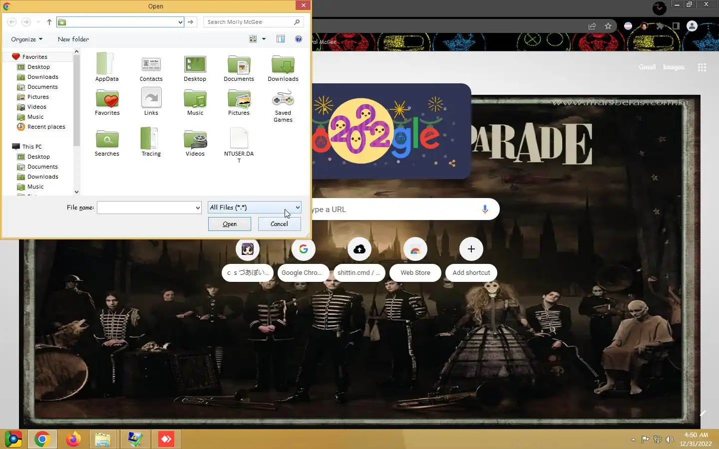
Task: Select the Desktop folder in the file list
Action: pyautogui.click(x=195, y=67)
